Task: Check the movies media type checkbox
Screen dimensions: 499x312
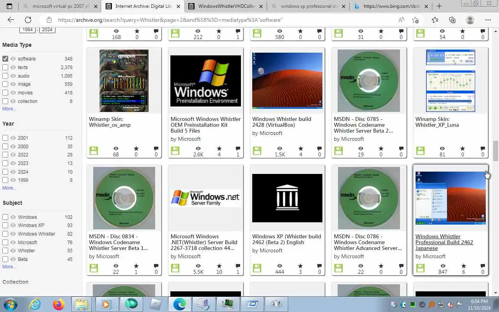Action: [x=5, y=92]
